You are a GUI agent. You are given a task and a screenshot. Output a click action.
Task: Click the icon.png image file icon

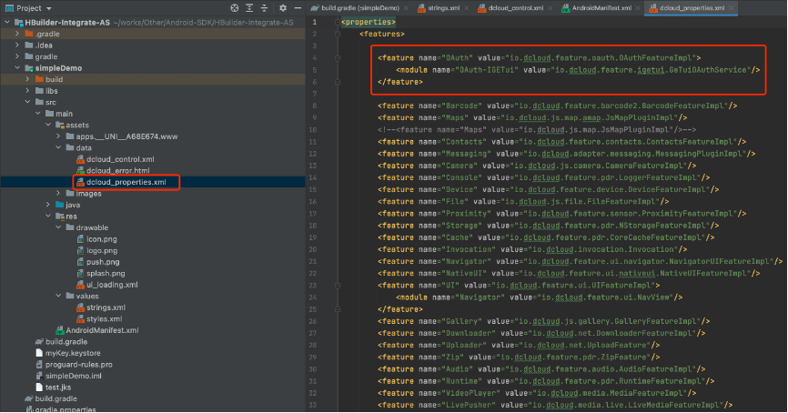80,239
